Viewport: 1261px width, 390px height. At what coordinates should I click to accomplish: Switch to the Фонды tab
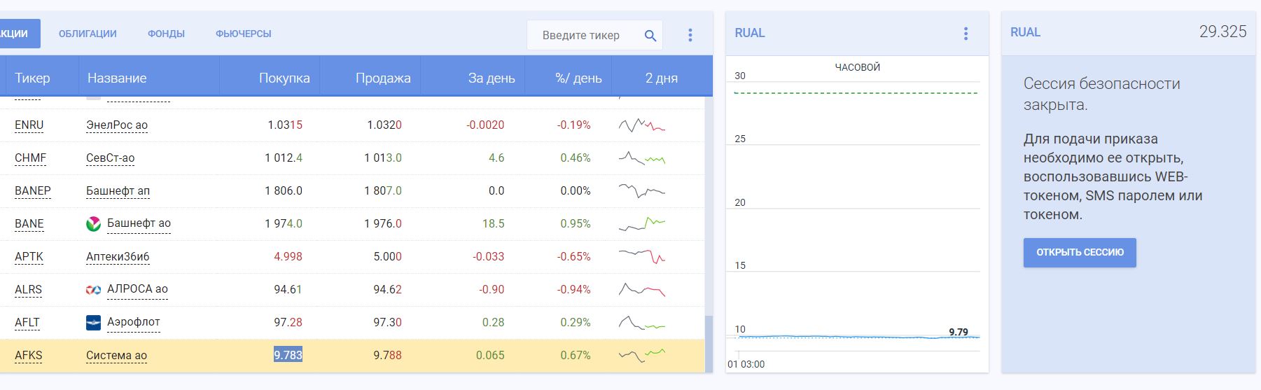coord(166,34)
